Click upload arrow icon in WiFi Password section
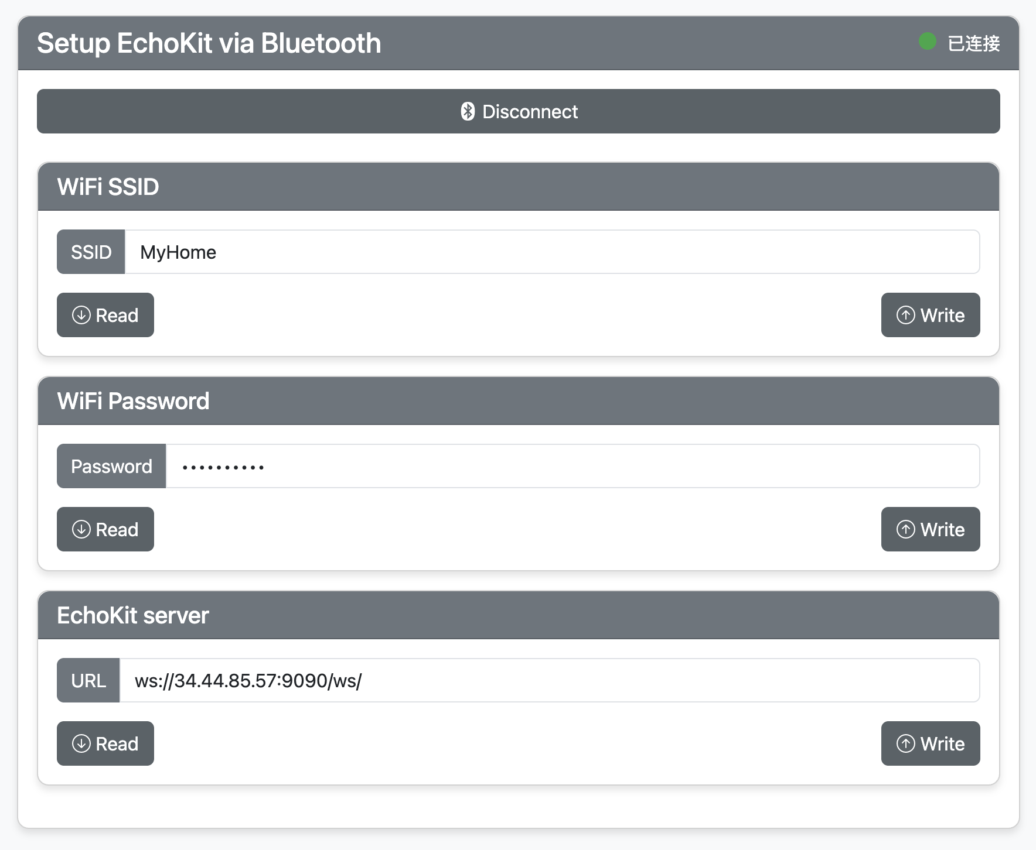This screenshot has width=1036, height=850. click(905, 529)
